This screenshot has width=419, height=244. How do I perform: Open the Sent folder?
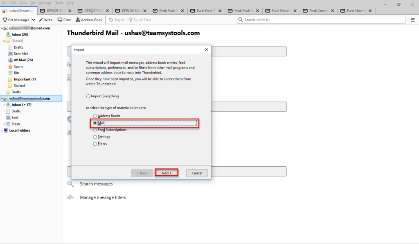coord(15,118)
